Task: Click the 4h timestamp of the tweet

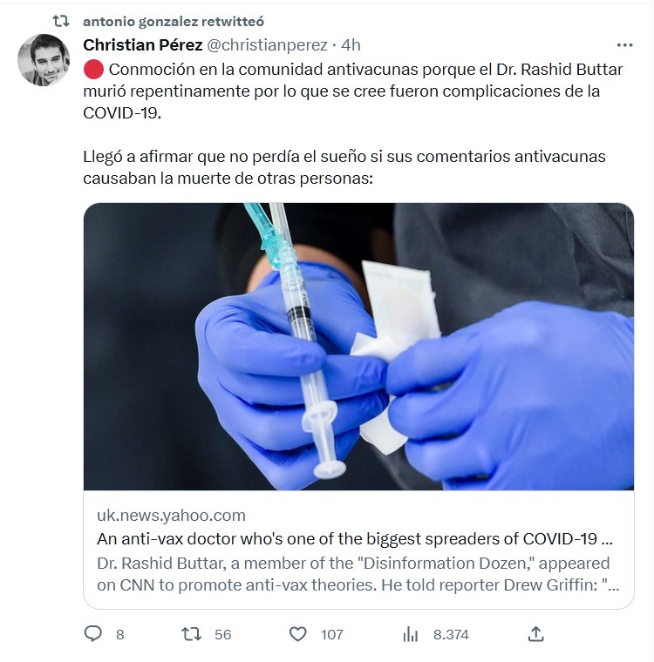Action: pyautogui.click(x=351, y=44)
